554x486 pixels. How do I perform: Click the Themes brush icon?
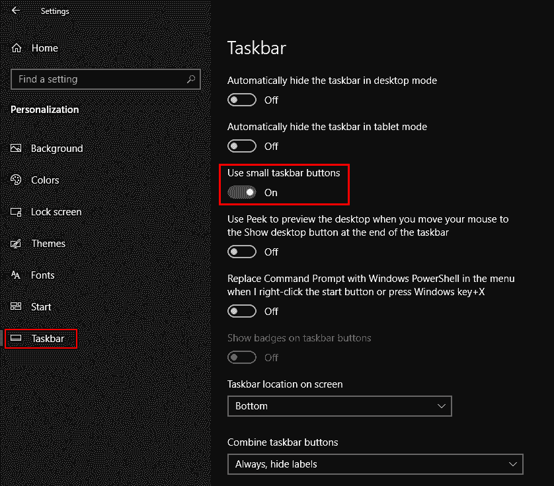[16, 244]
